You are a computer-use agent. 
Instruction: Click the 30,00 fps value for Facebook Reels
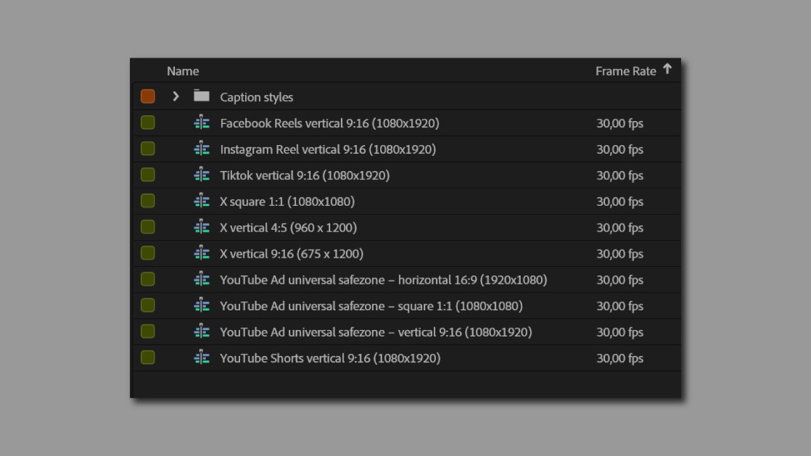[x=620, y=123]
